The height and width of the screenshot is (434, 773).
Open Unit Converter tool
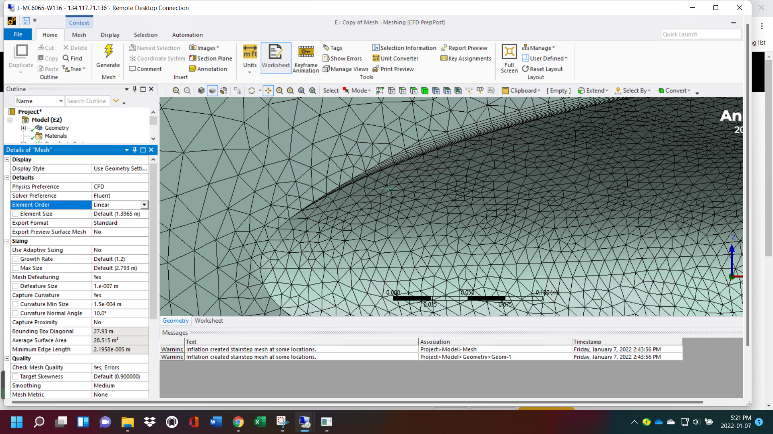point(395,58)
